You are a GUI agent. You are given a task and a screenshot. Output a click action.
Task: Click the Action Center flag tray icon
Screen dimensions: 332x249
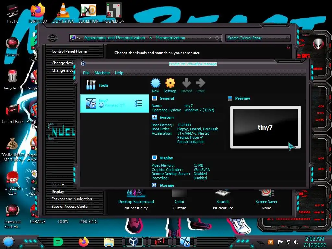[x=280, y=242]
